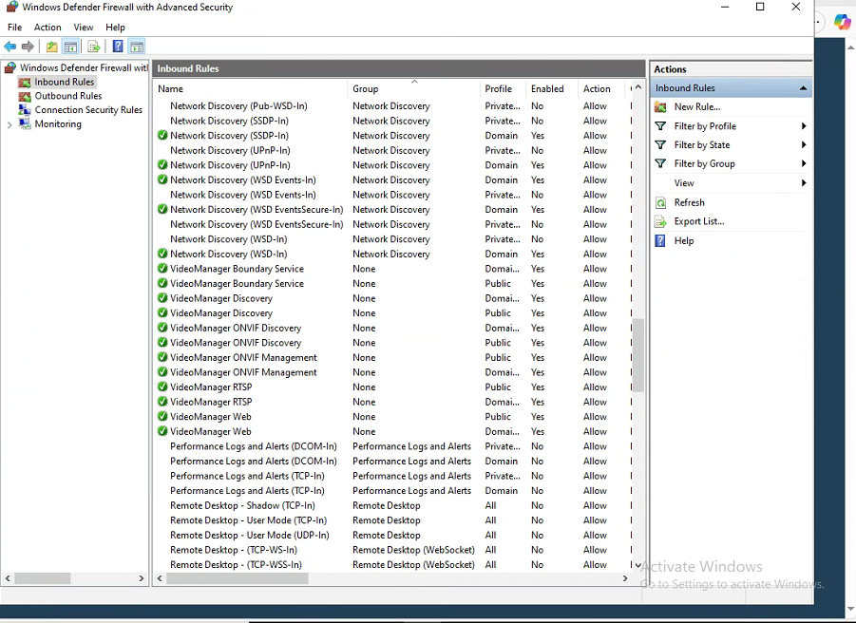Screen dimensions: 856x623
Task: Click the Connection Security Rules tree icon
Action: coord(25,110)
